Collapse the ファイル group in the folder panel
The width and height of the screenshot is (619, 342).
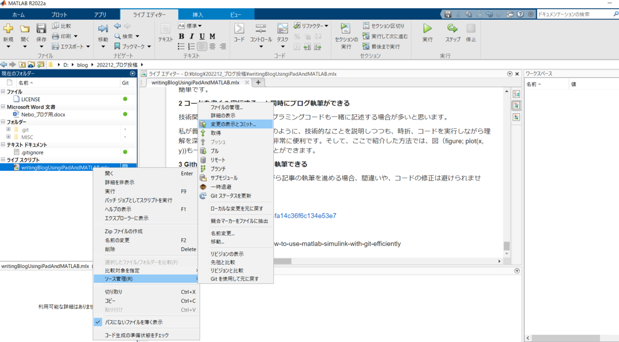coord(4,92)
